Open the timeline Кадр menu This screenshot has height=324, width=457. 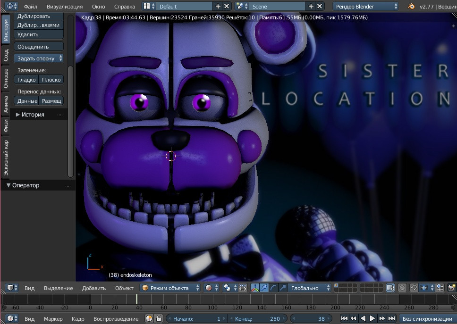point(78,319)
